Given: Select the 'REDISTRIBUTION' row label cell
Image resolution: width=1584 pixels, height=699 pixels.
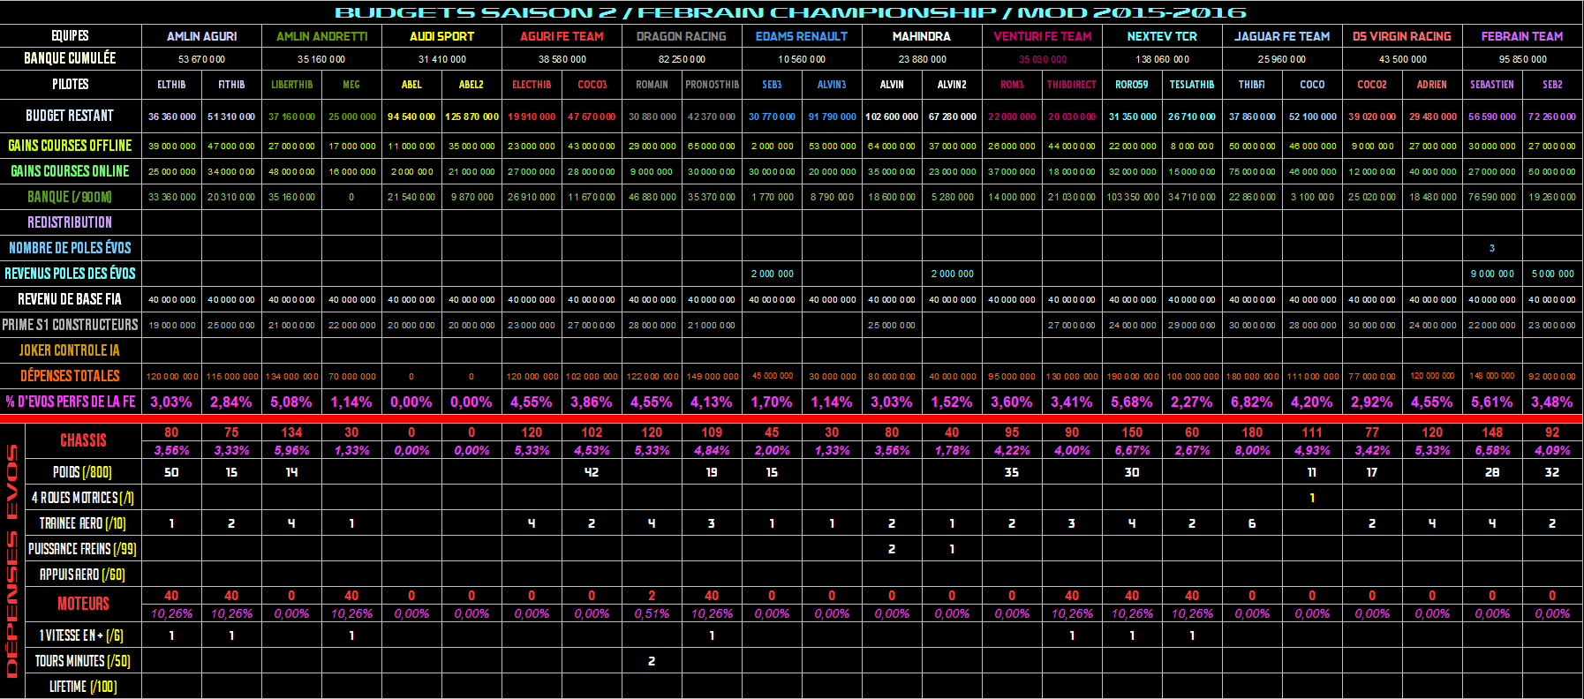Looking at the screenshot, I should [70, 222].
